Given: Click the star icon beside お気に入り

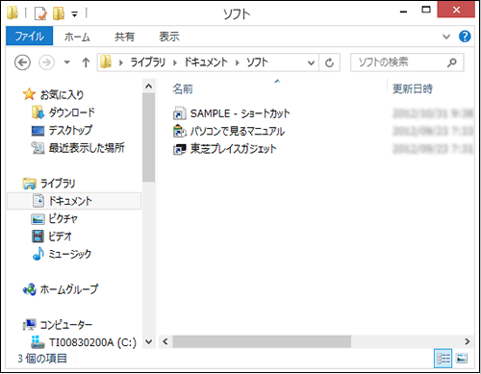Looking at the screenshot, I should click(x=29, y=94).
